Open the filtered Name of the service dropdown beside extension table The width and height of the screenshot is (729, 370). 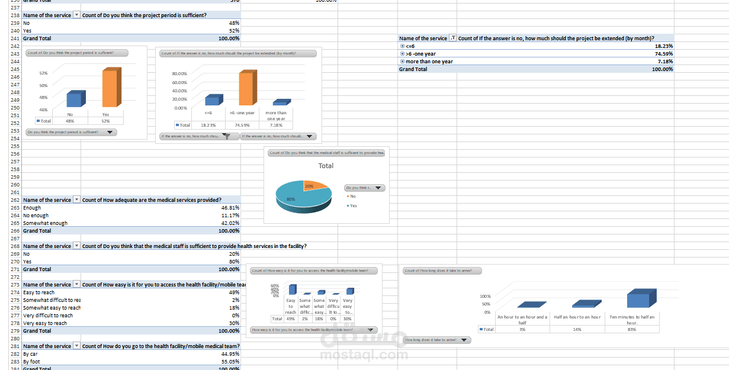[453, 38]
